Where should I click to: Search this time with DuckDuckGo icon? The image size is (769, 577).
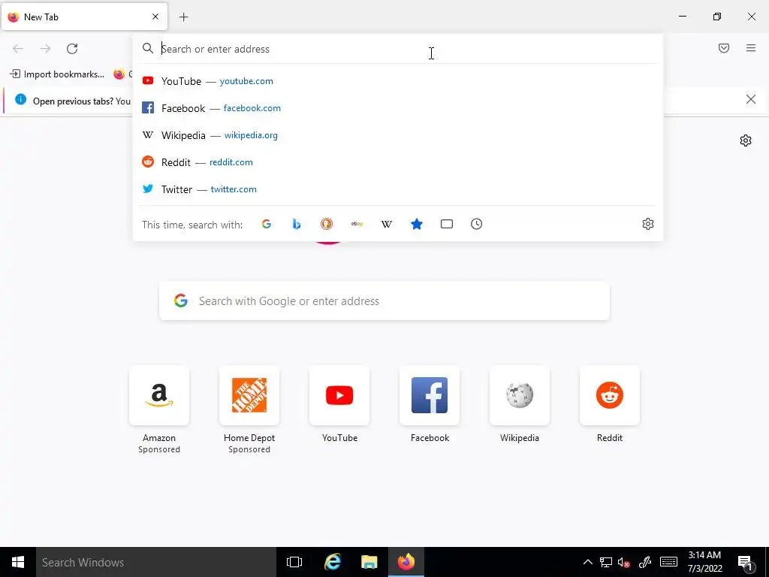(327, 224)
